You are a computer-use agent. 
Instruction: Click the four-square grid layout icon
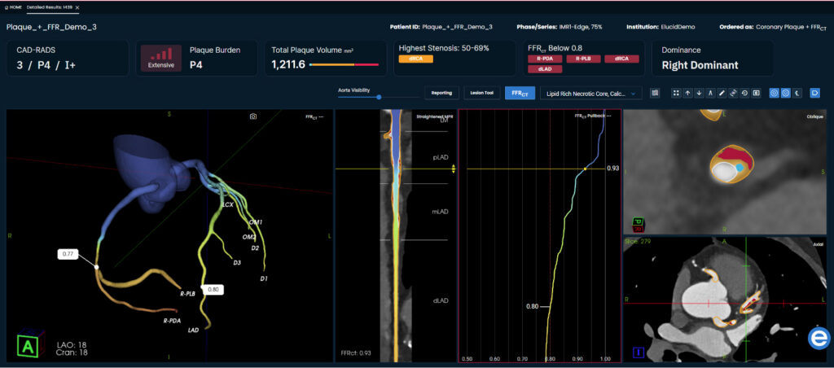676,93
